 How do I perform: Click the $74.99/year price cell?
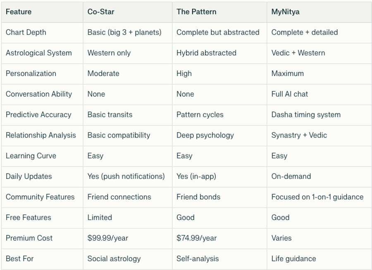196,238
